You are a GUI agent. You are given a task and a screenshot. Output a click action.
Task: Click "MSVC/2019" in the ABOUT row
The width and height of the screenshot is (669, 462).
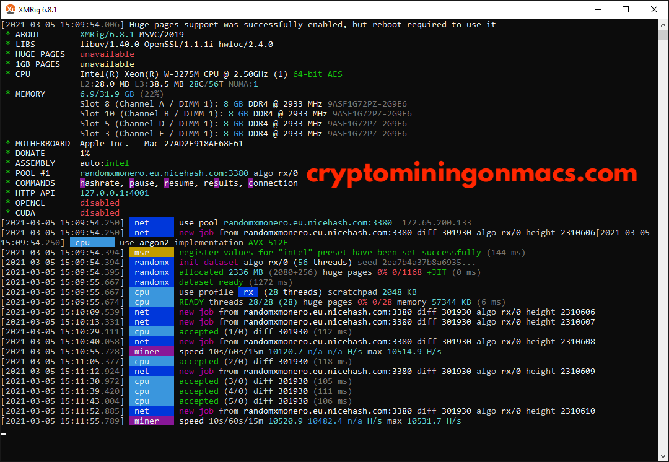pyautogui.click(x=161, y=35)
